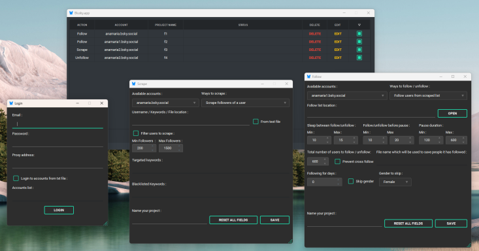479x251 pixels.
Task: Delete project f1 row
Action: (x=314, y=33)
